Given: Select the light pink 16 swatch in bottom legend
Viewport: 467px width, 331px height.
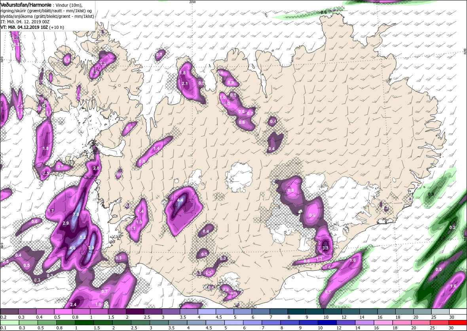Looking at the screenshot, I should point(383,323).
